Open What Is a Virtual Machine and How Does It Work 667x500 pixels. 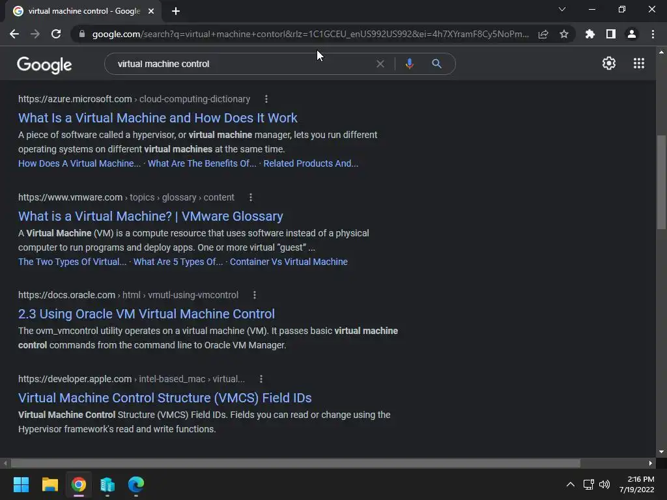158,118
